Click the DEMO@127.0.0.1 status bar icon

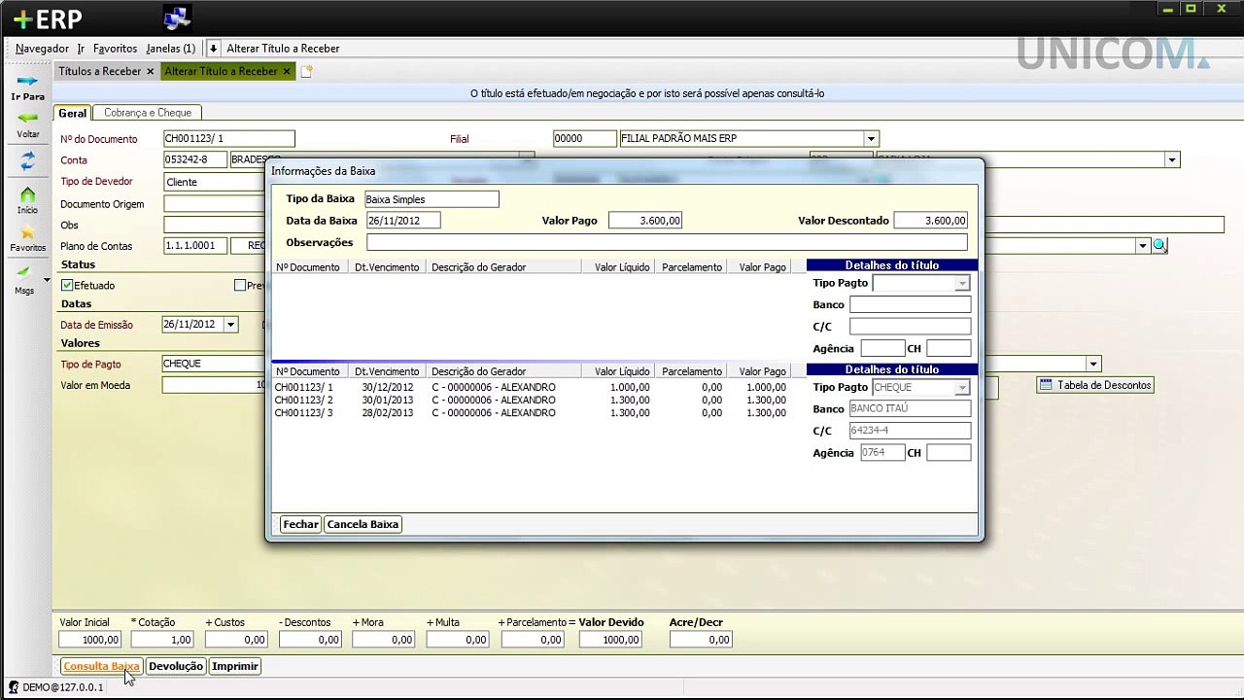point(13,687)
